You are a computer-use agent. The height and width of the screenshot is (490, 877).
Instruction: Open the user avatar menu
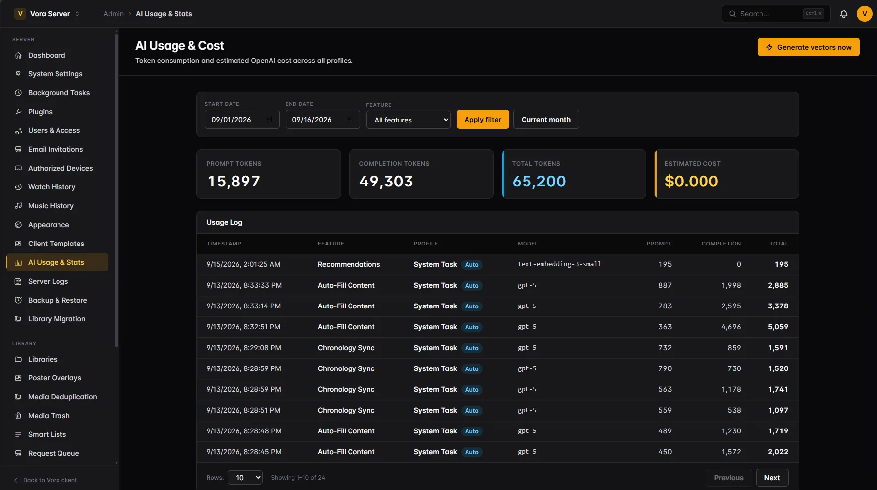tap(864, 14)
